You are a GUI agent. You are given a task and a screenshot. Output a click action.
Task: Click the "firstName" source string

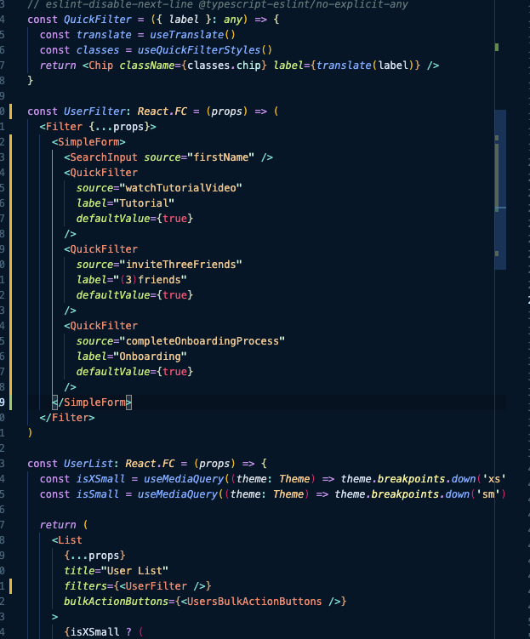tap(220, 157)
